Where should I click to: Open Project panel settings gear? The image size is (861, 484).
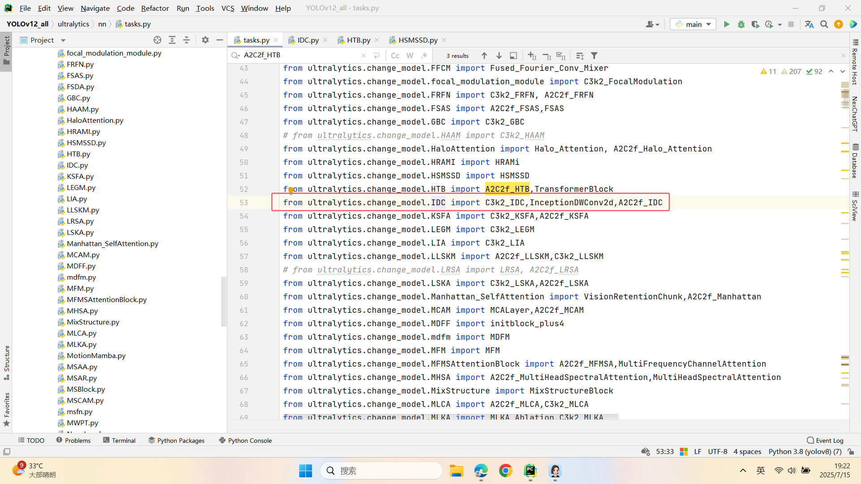pos(205,40)
